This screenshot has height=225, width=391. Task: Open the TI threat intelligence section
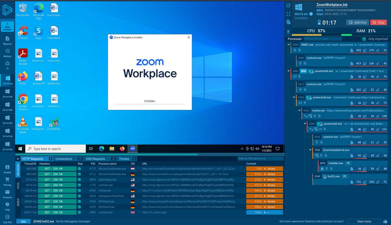point(7,65)
